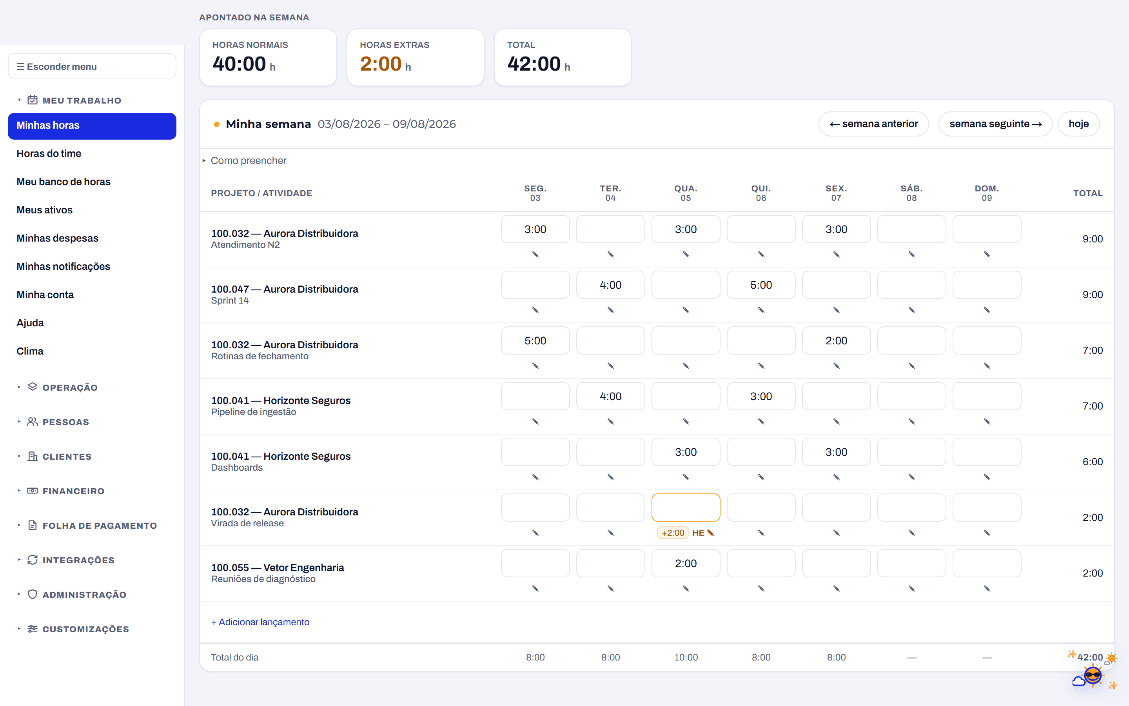
Task: Expand the Financeiro sidebar group arrow
Action: coord(19,491)
